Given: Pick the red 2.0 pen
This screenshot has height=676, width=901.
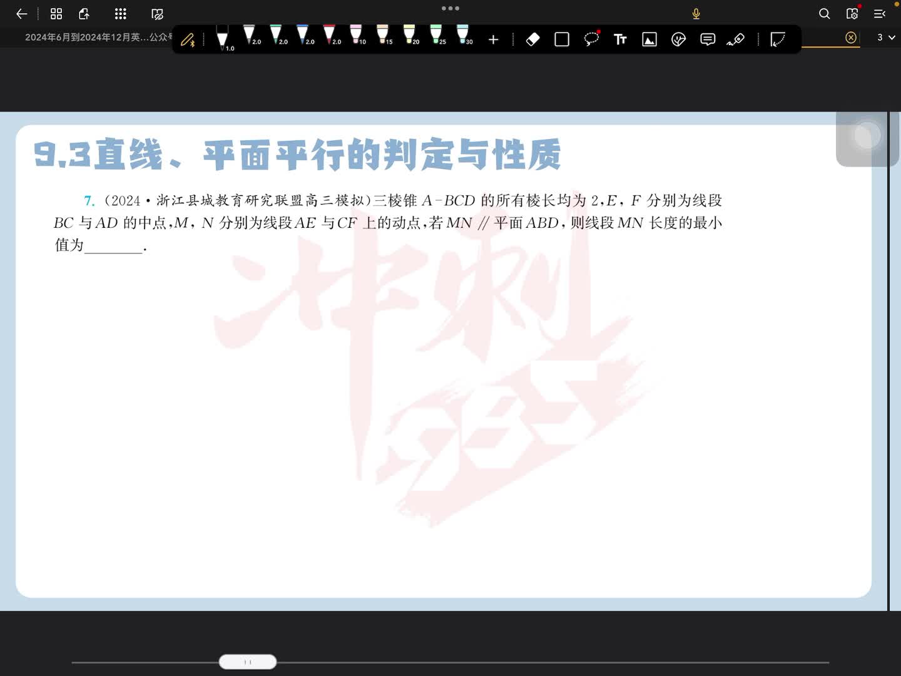Looking at the screenshot, I should (330, 35).
